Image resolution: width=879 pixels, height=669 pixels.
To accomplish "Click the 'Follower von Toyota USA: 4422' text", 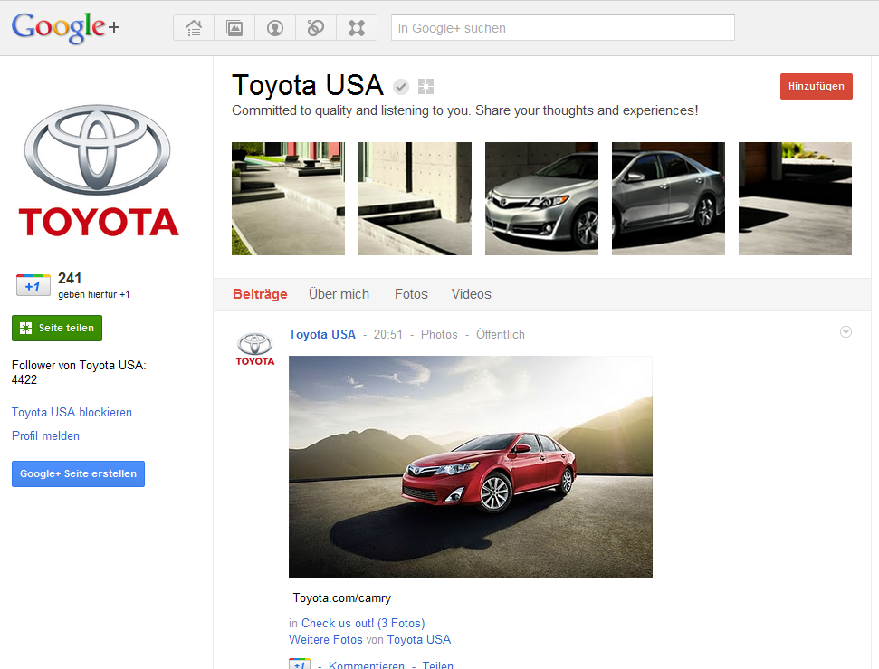I will click(79, 372).
